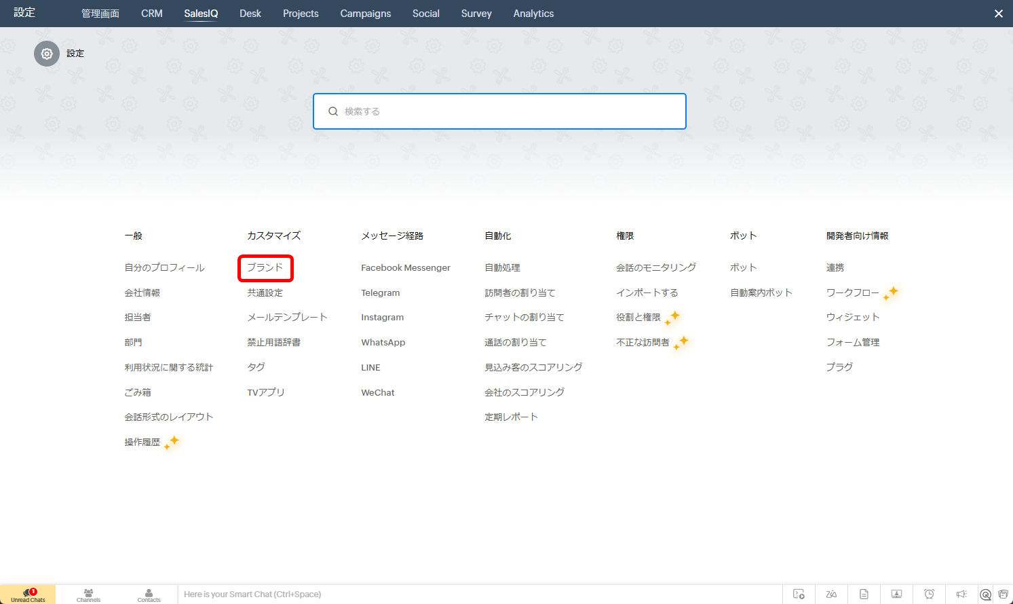Open the alarm clock reminders icon
Screen dimensions: 1013x604
pyautogui.click(x=929, y=594)
